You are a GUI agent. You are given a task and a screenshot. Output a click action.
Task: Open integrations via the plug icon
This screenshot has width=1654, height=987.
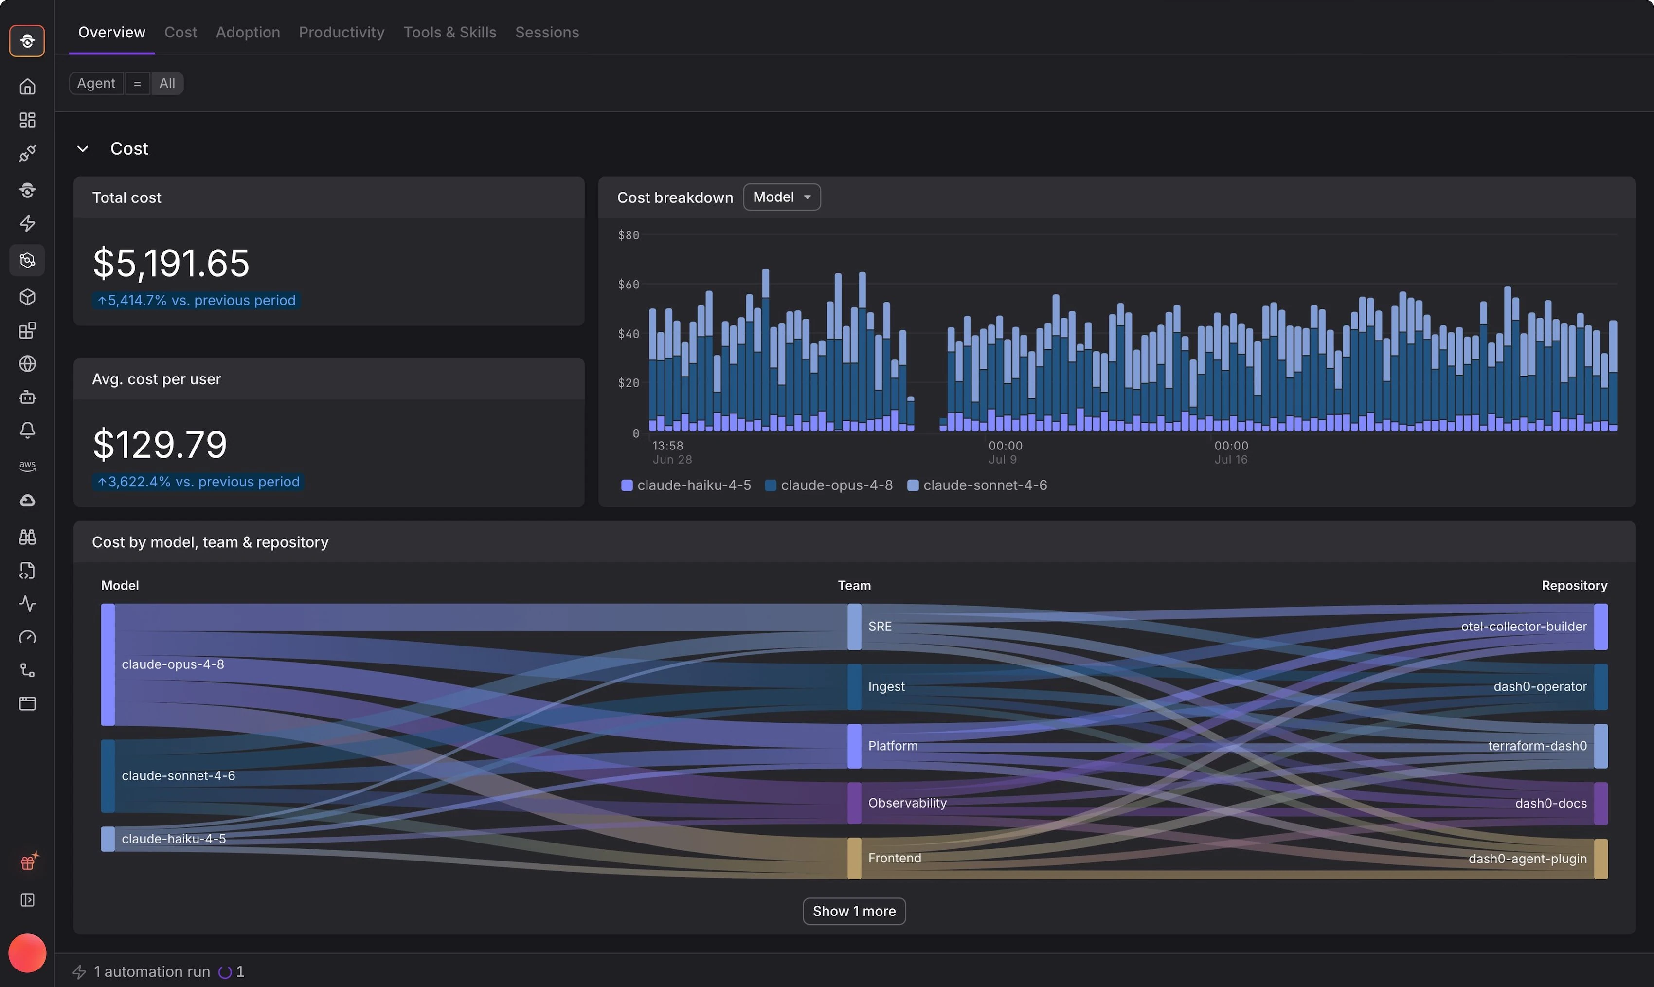(x=27, y=154)
